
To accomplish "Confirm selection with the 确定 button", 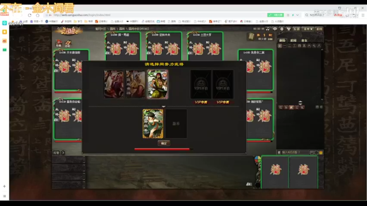I will (x=164, y=143).
